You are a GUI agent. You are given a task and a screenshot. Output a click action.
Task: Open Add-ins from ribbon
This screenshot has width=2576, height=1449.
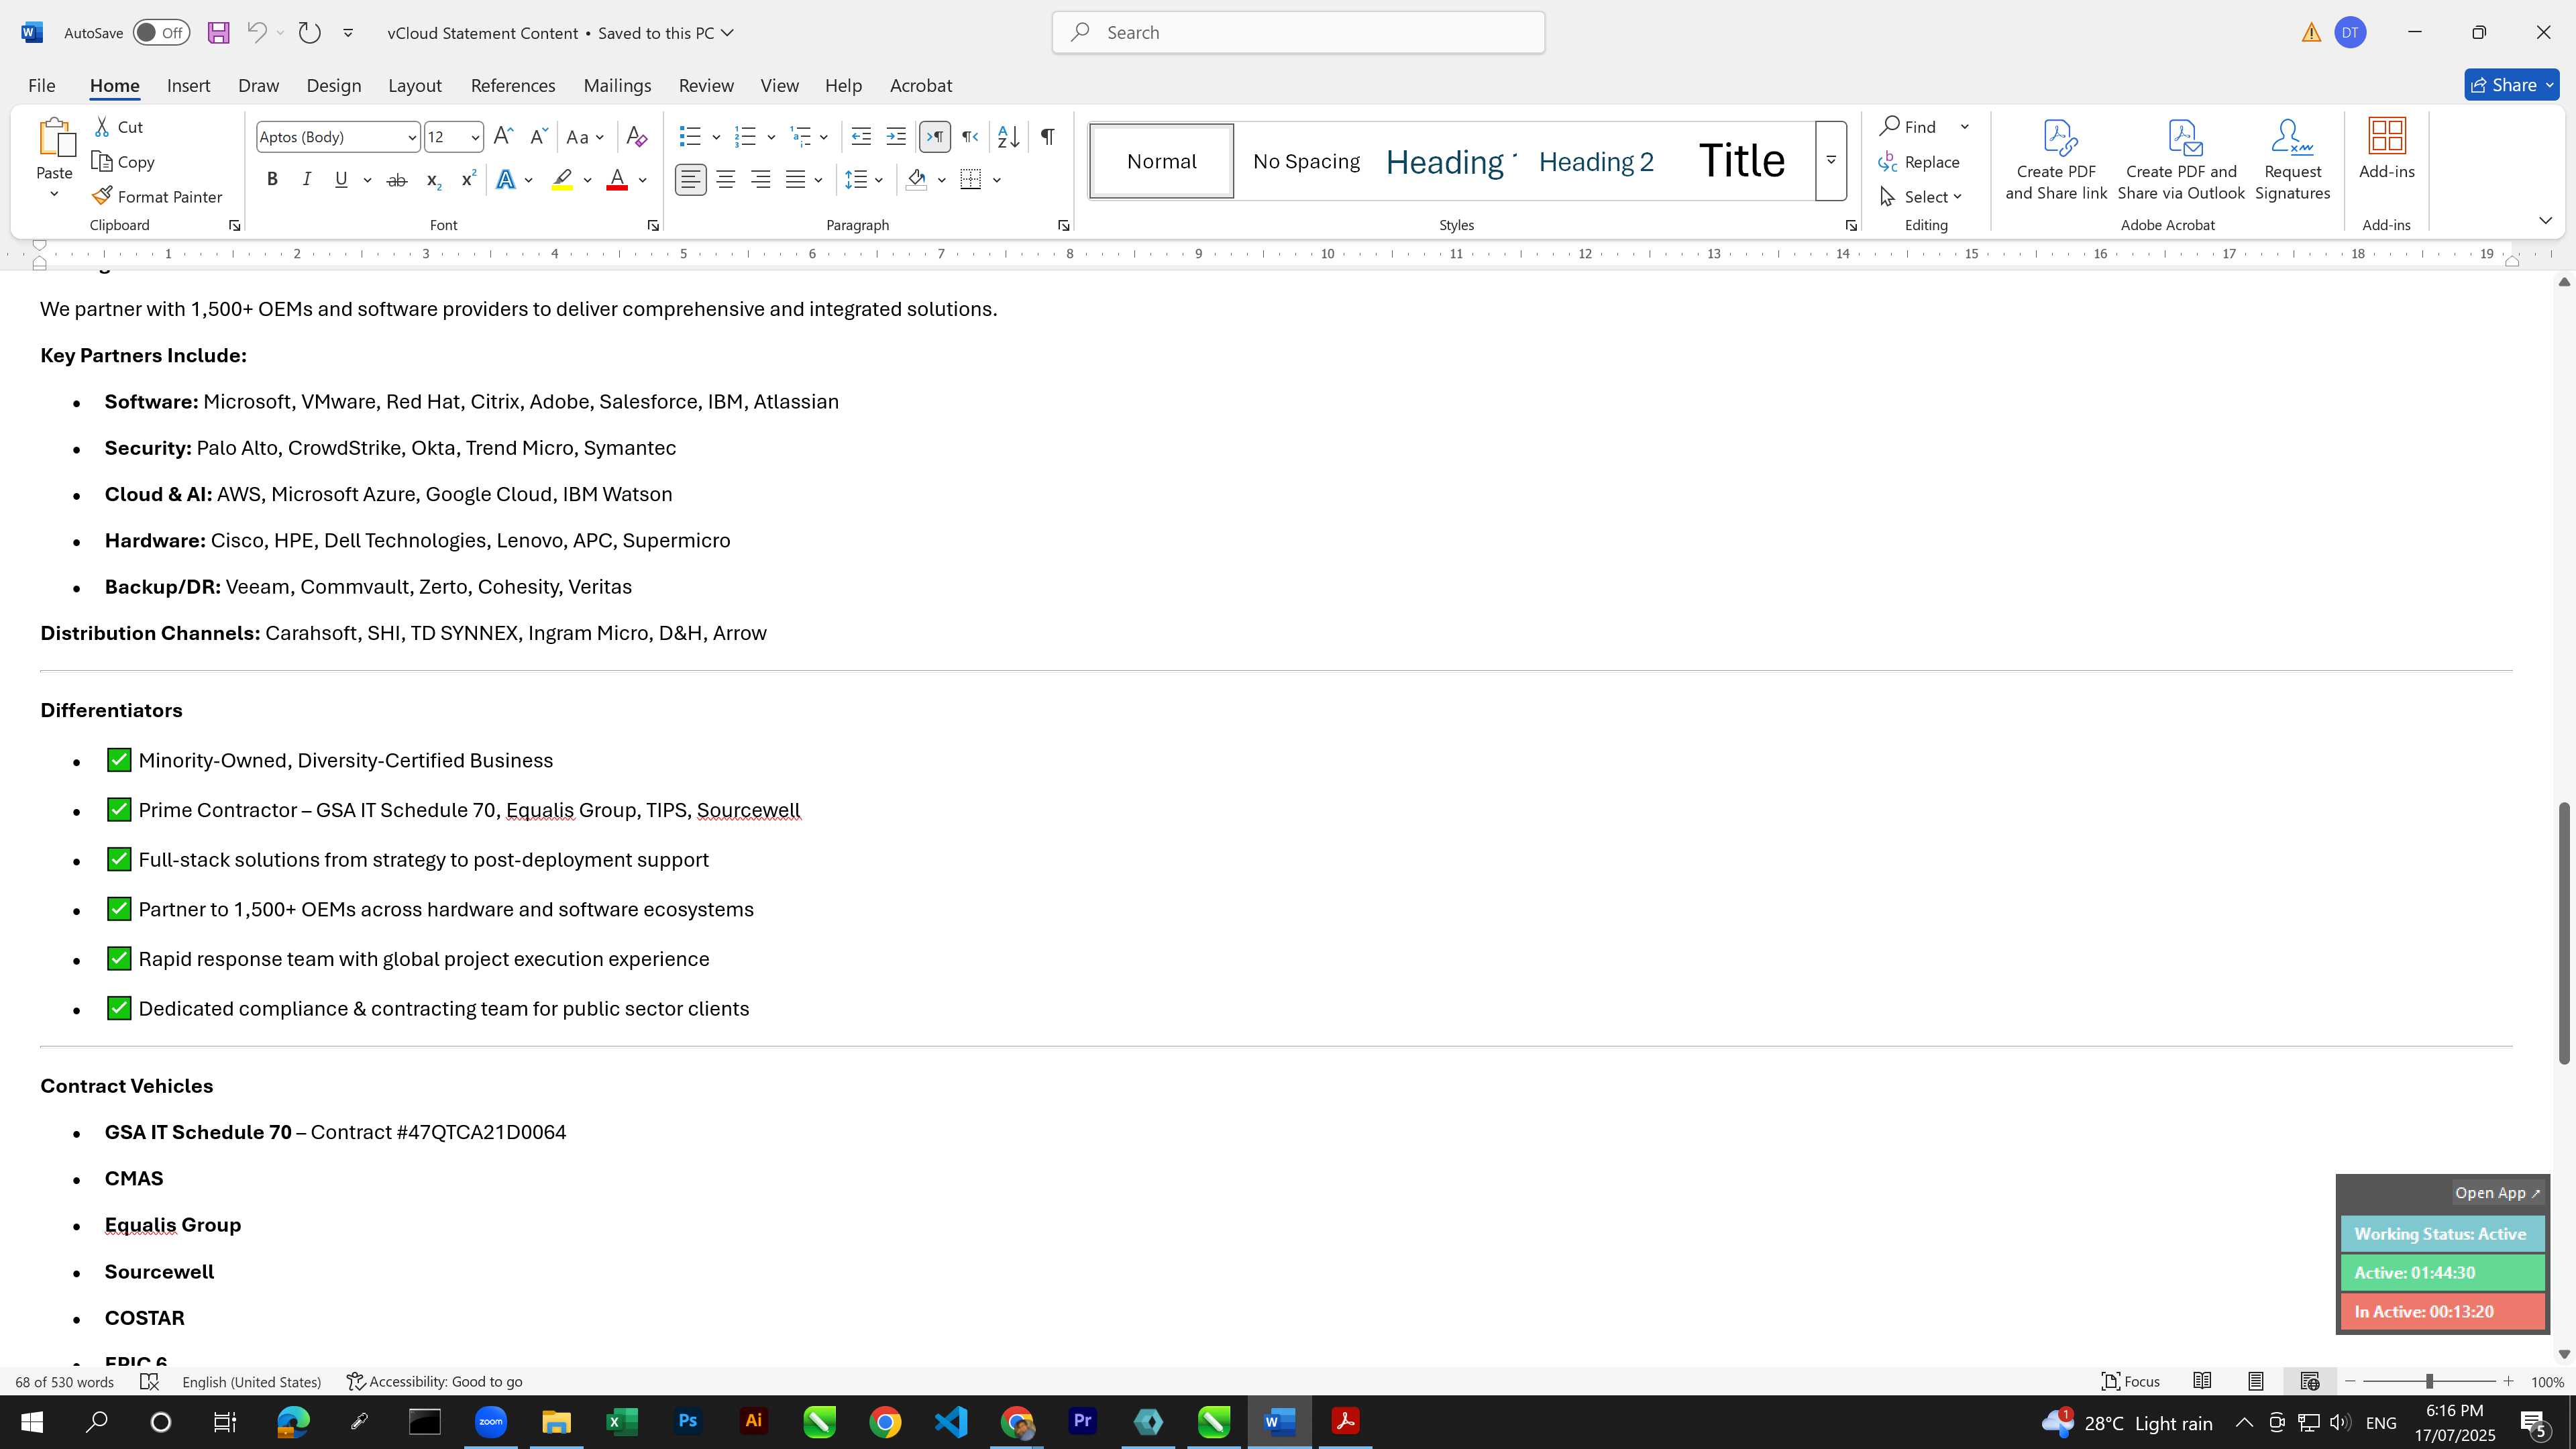click(2386, 150)
